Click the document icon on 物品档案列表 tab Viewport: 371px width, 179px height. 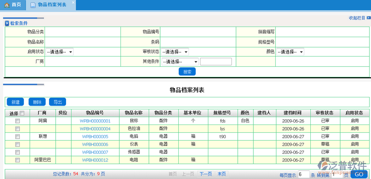(x=33, y=5)
